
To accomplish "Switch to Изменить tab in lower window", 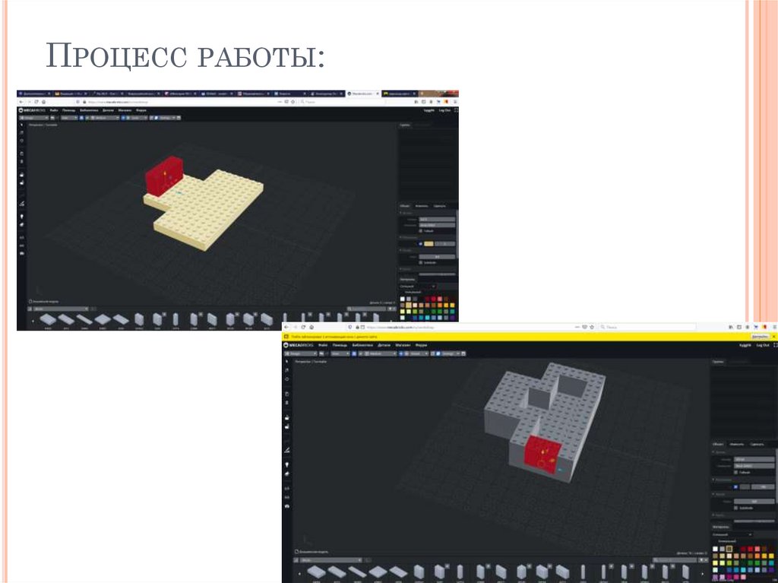I will click(736, 444).
